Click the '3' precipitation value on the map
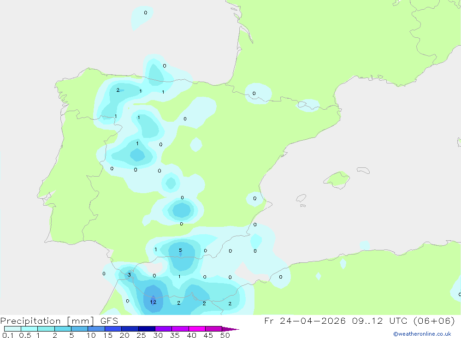Image resolution: width=461 pixels, height=338 pixels. (x=129, y=275)
